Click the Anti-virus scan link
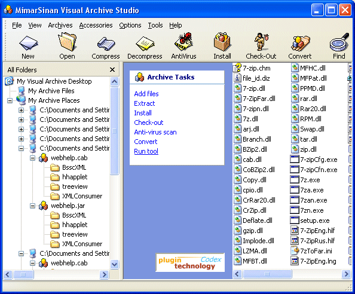 click(x=155, y=132)
